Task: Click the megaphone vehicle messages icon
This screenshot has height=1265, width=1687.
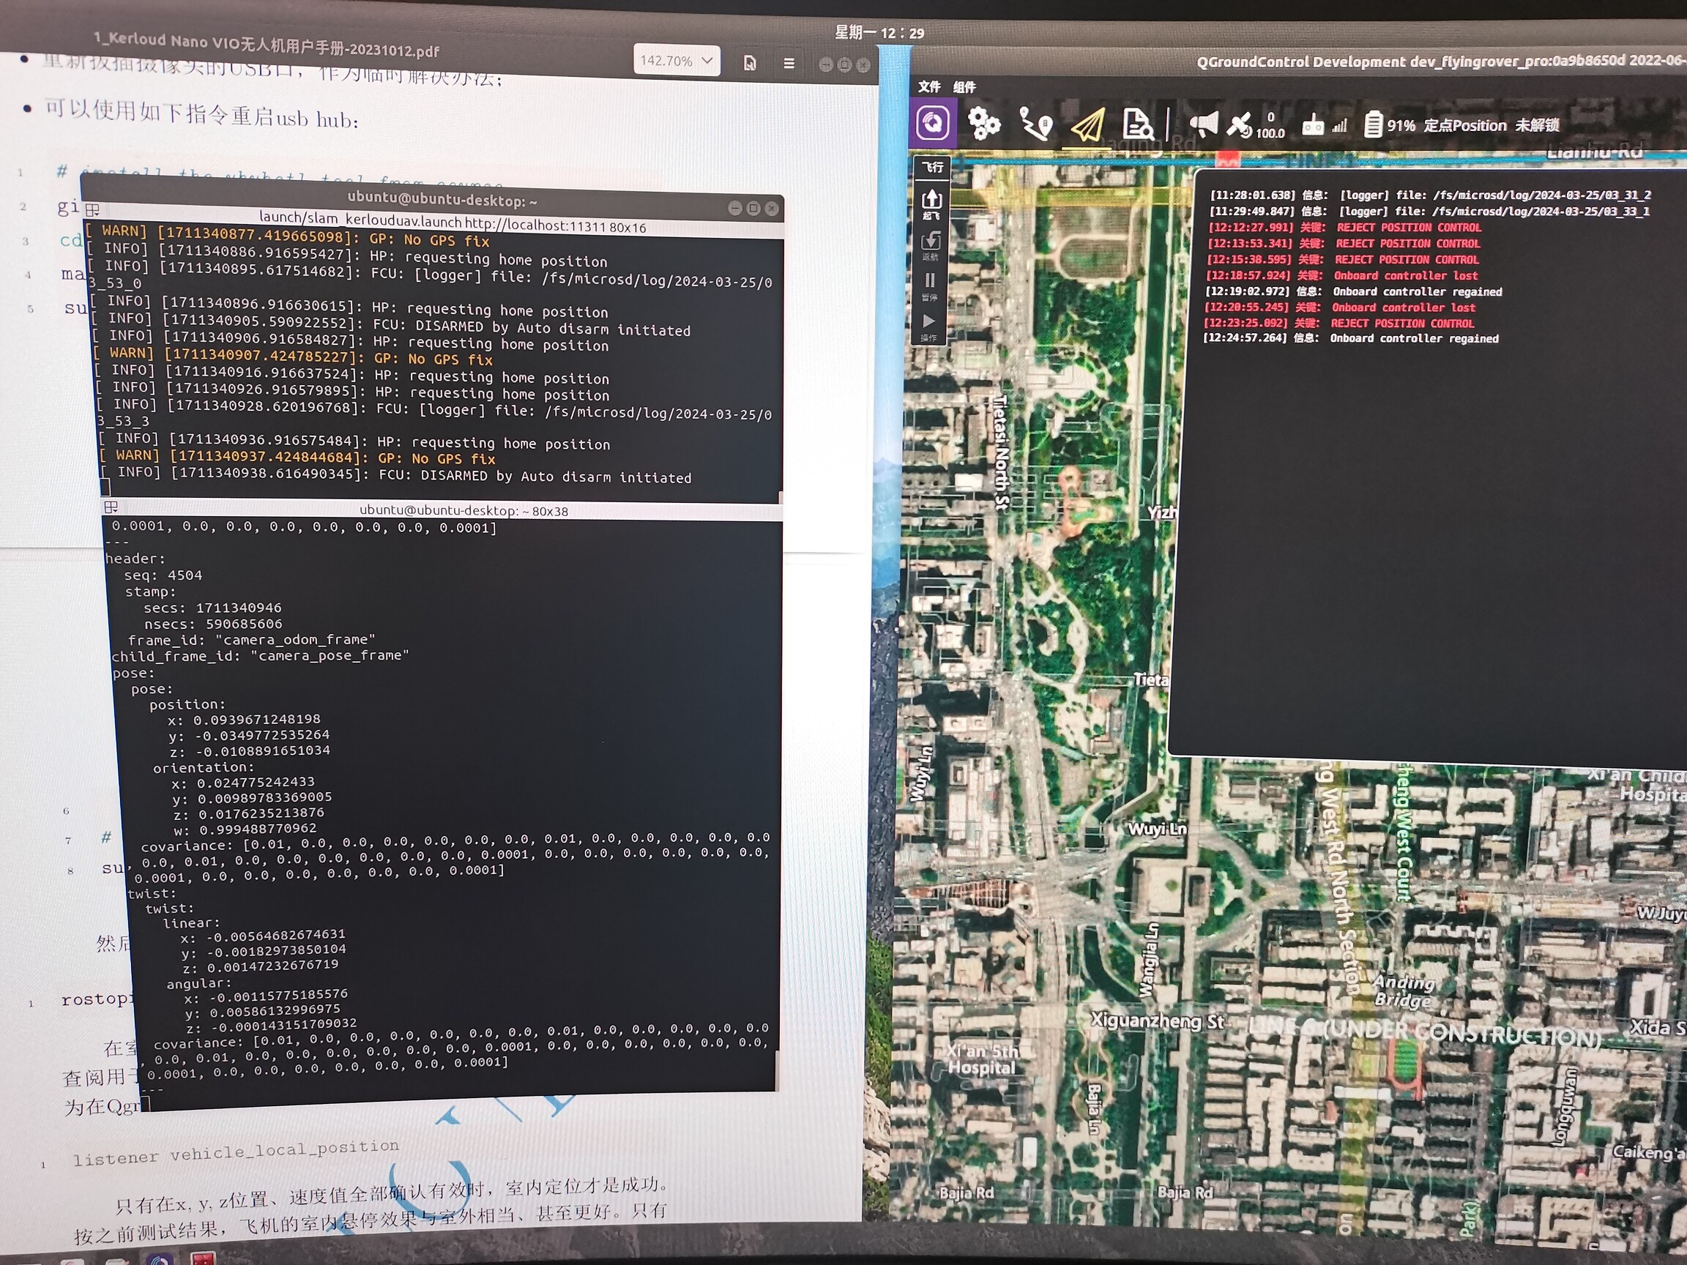Action: (x=1204, y=124)
